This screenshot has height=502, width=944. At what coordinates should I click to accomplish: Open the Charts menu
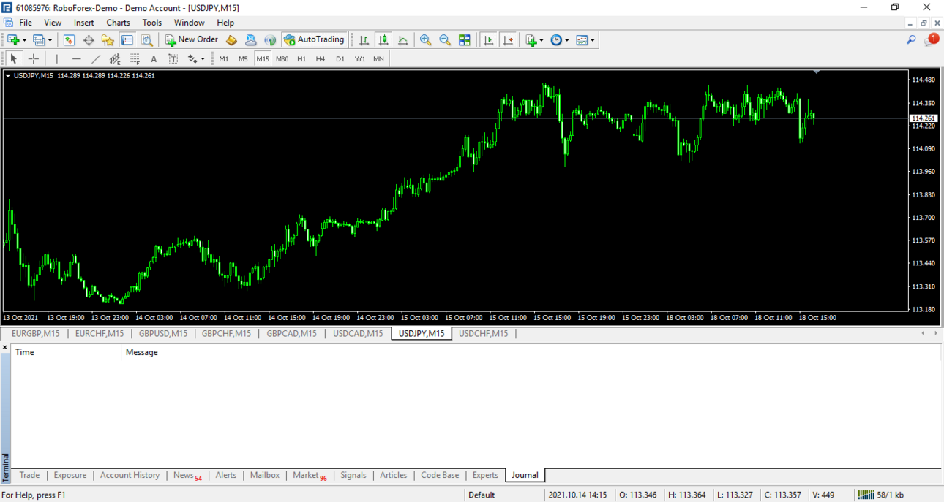(x=118, y=23)
